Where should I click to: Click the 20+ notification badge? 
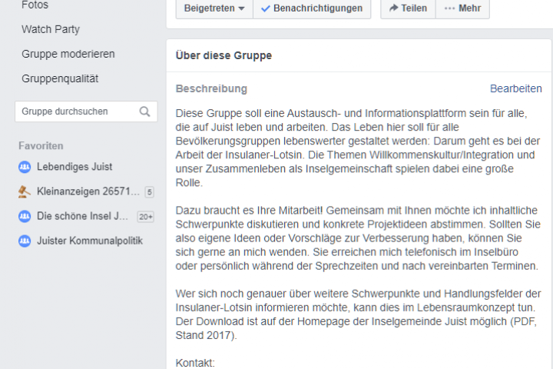tap(145, 217)
